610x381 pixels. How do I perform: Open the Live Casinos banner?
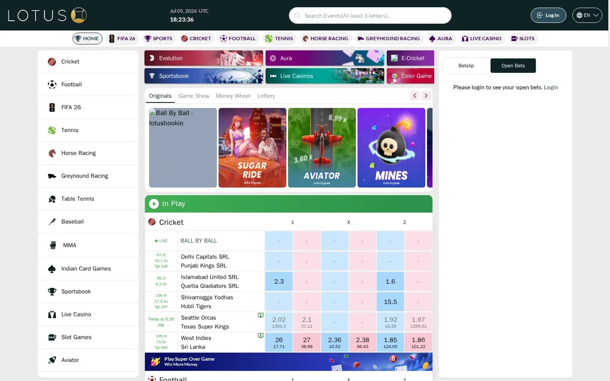325,76
